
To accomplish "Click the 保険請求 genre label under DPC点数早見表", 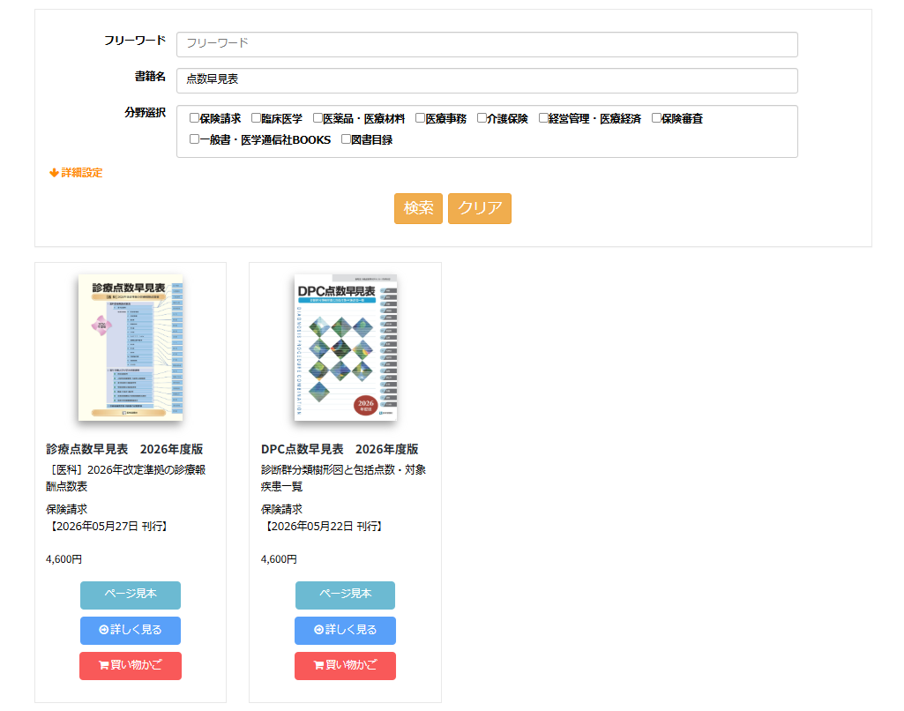I will pos(282,509).
